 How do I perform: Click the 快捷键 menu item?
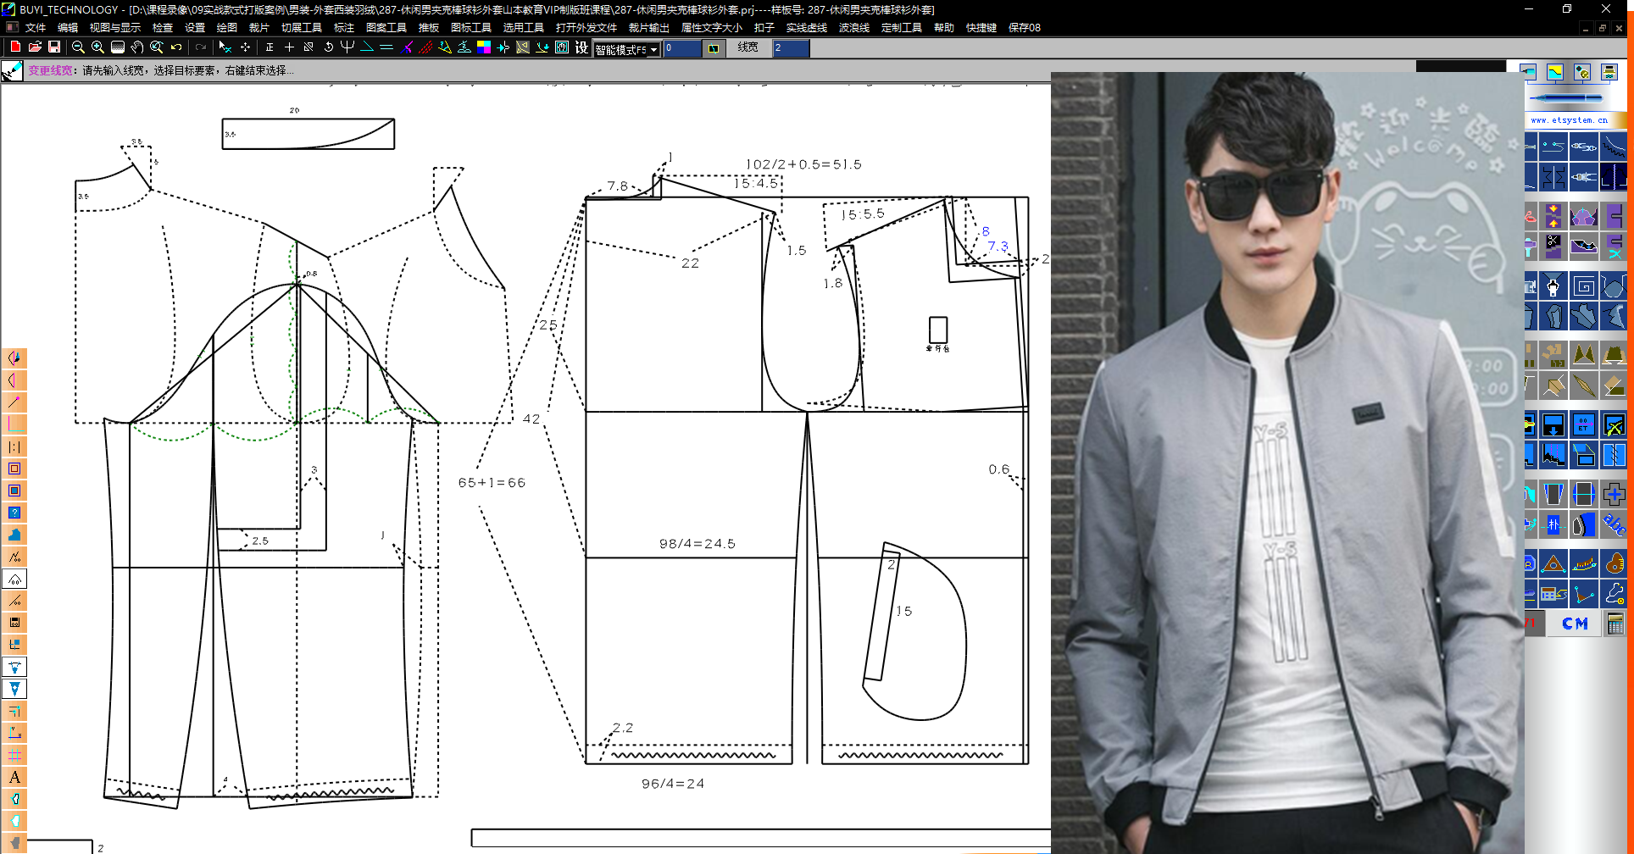tap(981, 27)
